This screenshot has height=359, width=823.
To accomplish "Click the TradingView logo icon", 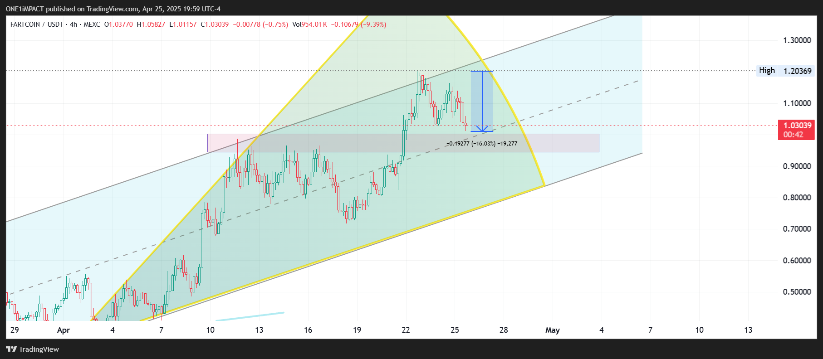I will [x=11, y=349].
